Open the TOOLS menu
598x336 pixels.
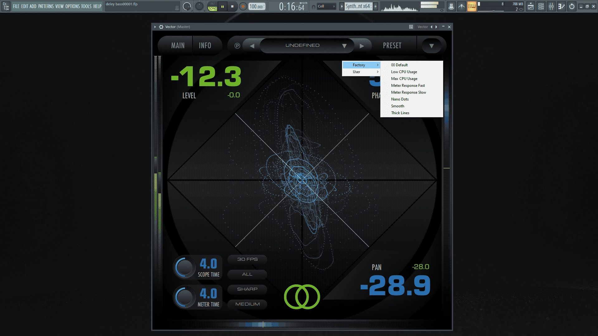pos(86,6)
